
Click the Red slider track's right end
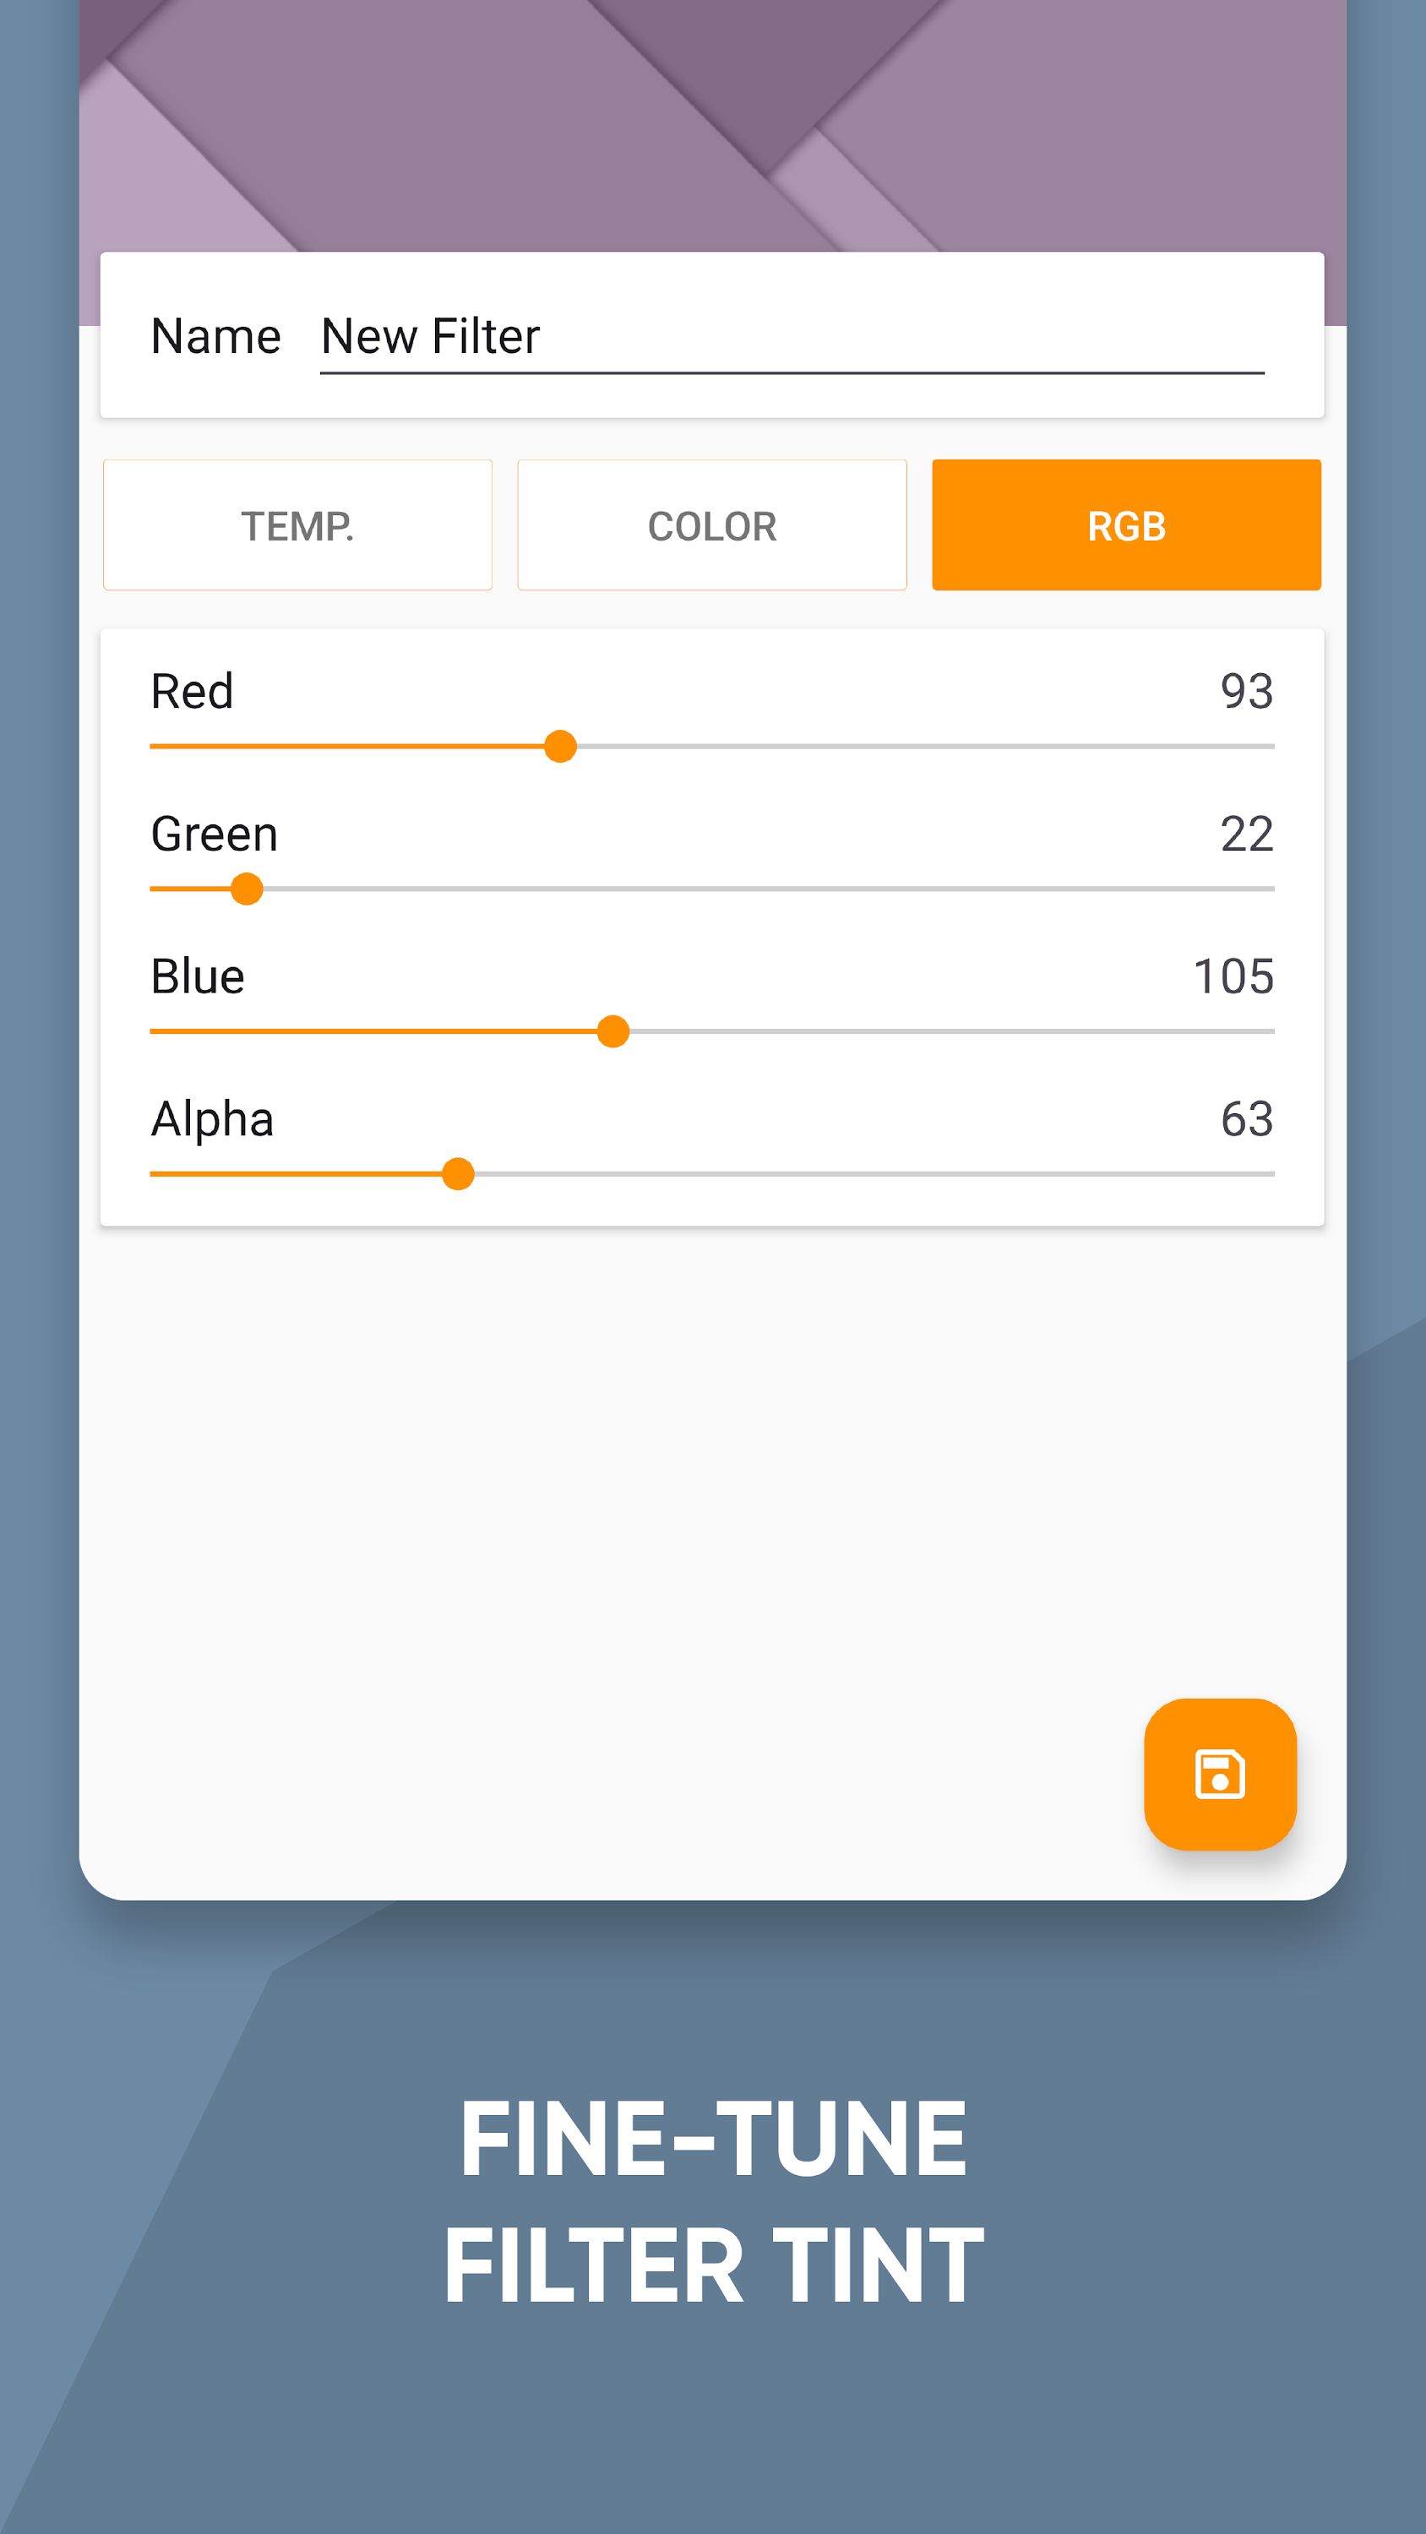tap(1265, 747)
